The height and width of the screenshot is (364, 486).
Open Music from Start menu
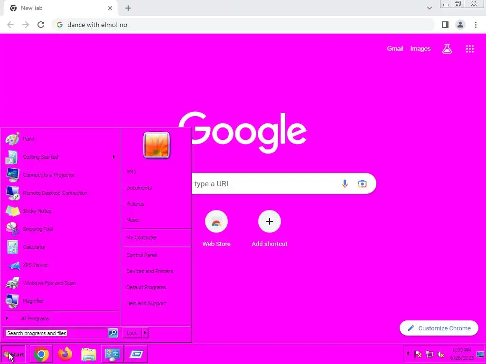[132, 220]
